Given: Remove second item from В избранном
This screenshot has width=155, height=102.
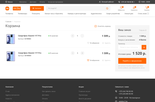Looking at the screenshot, I should tap(93, 60).
